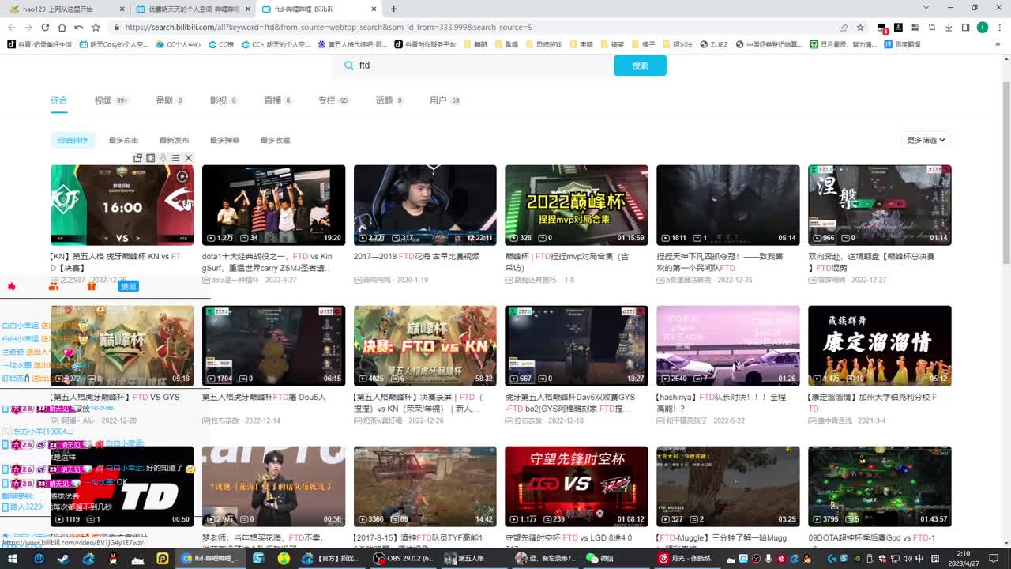Open browser three-dot menu
Screen dimensions: 1011x569
(999, 27)
